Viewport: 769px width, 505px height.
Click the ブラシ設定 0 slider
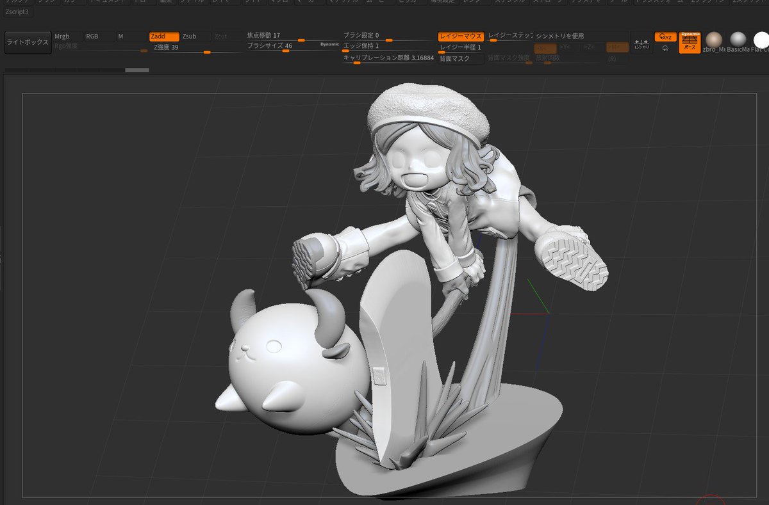(388, 36)
